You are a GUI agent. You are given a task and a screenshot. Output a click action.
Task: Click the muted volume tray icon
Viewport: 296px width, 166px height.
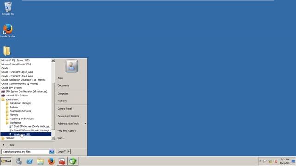(x=276, y=161)
